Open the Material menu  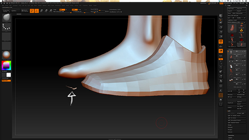(x=45, y=5)
